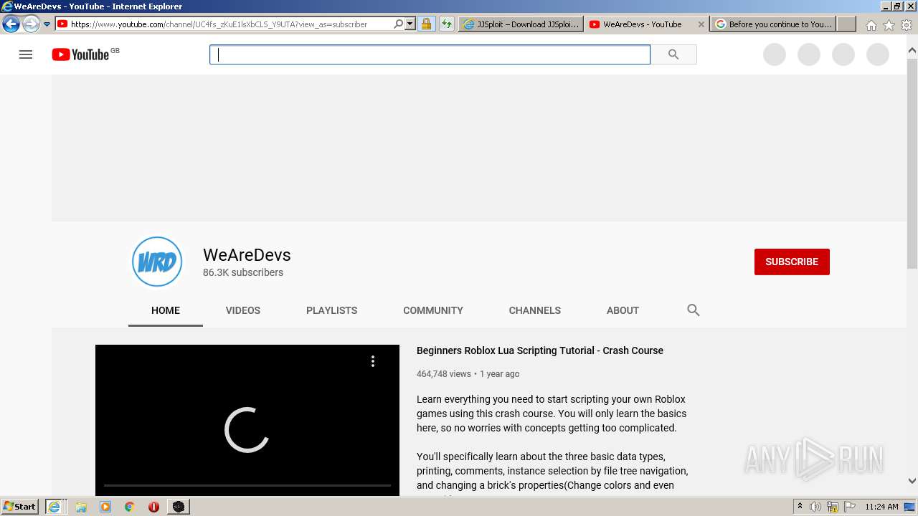This screenshot has width=918, height=516.
Task: Open the WeAreDevs channel avatar
Action: point(157,262)
